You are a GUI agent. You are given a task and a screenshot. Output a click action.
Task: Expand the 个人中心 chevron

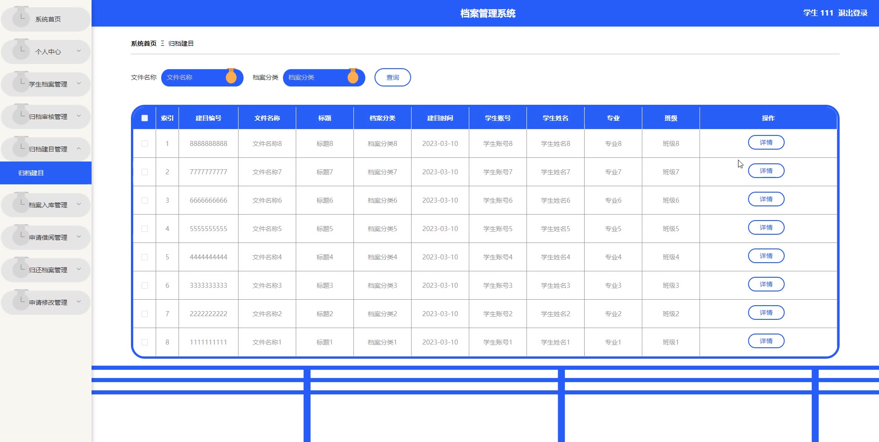pos(79,51)
